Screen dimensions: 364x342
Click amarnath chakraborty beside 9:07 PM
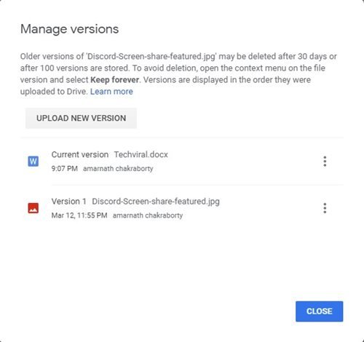[118, 168]
